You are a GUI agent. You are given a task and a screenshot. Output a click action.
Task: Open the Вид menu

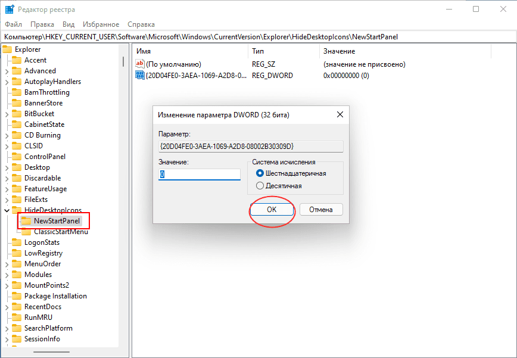coord(68,24)
